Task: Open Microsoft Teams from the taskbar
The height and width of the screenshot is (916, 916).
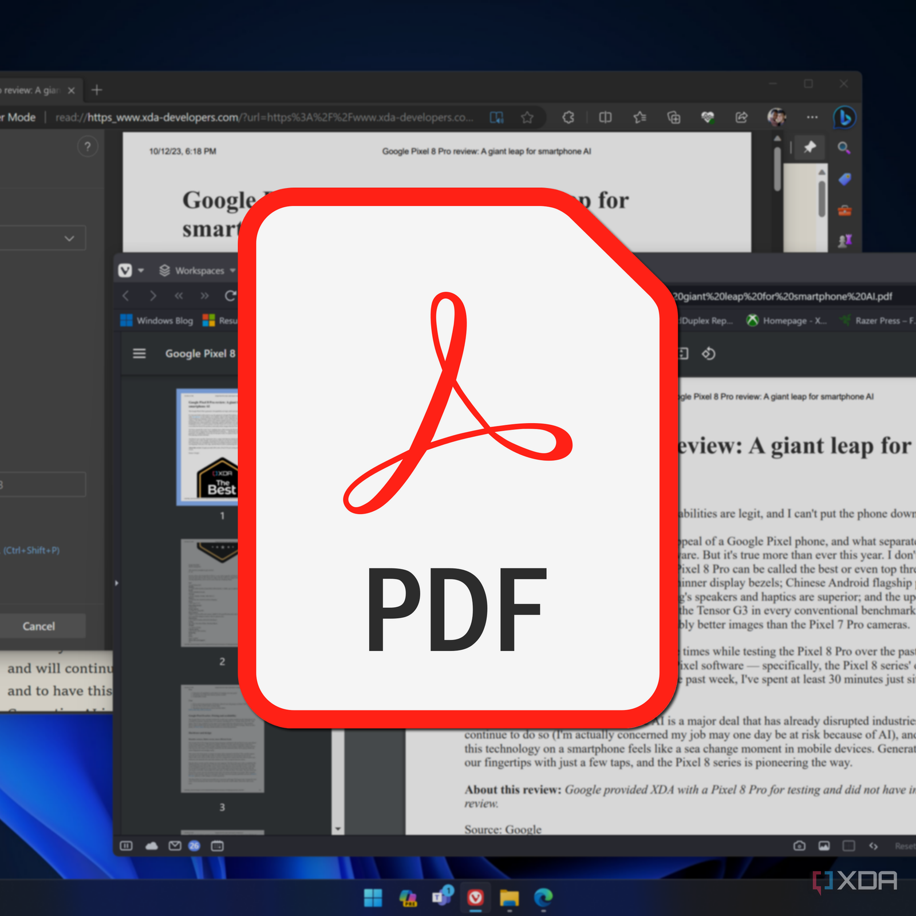Action: click(442, 897)
